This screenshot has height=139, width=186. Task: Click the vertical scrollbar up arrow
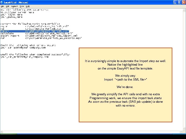click(184, 10)
